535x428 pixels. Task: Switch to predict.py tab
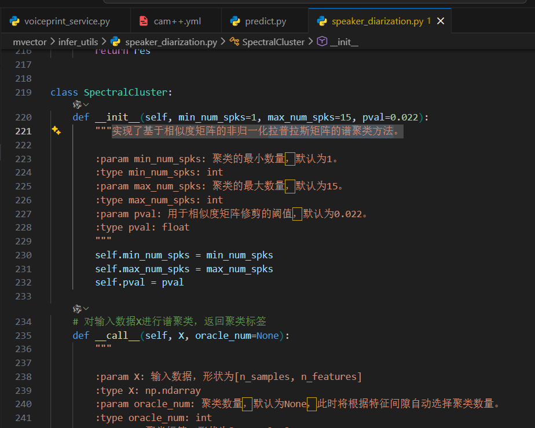pos(265,21)
